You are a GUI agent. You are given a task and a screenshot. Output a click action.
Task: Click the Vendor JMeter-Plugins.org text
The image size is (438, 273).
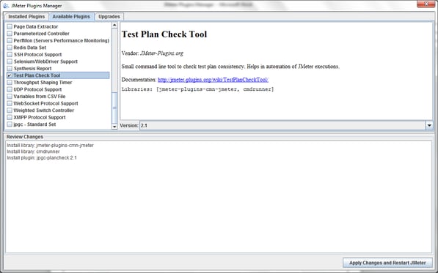click(153, 53)
